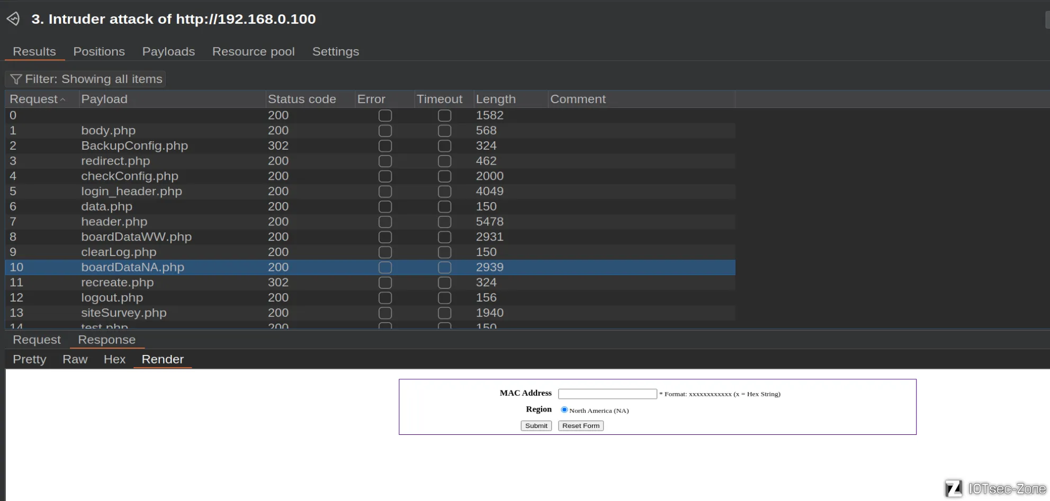The image size is (1050, 501).
Task: Show the Raw response view
Action: (x=75, y=359)
